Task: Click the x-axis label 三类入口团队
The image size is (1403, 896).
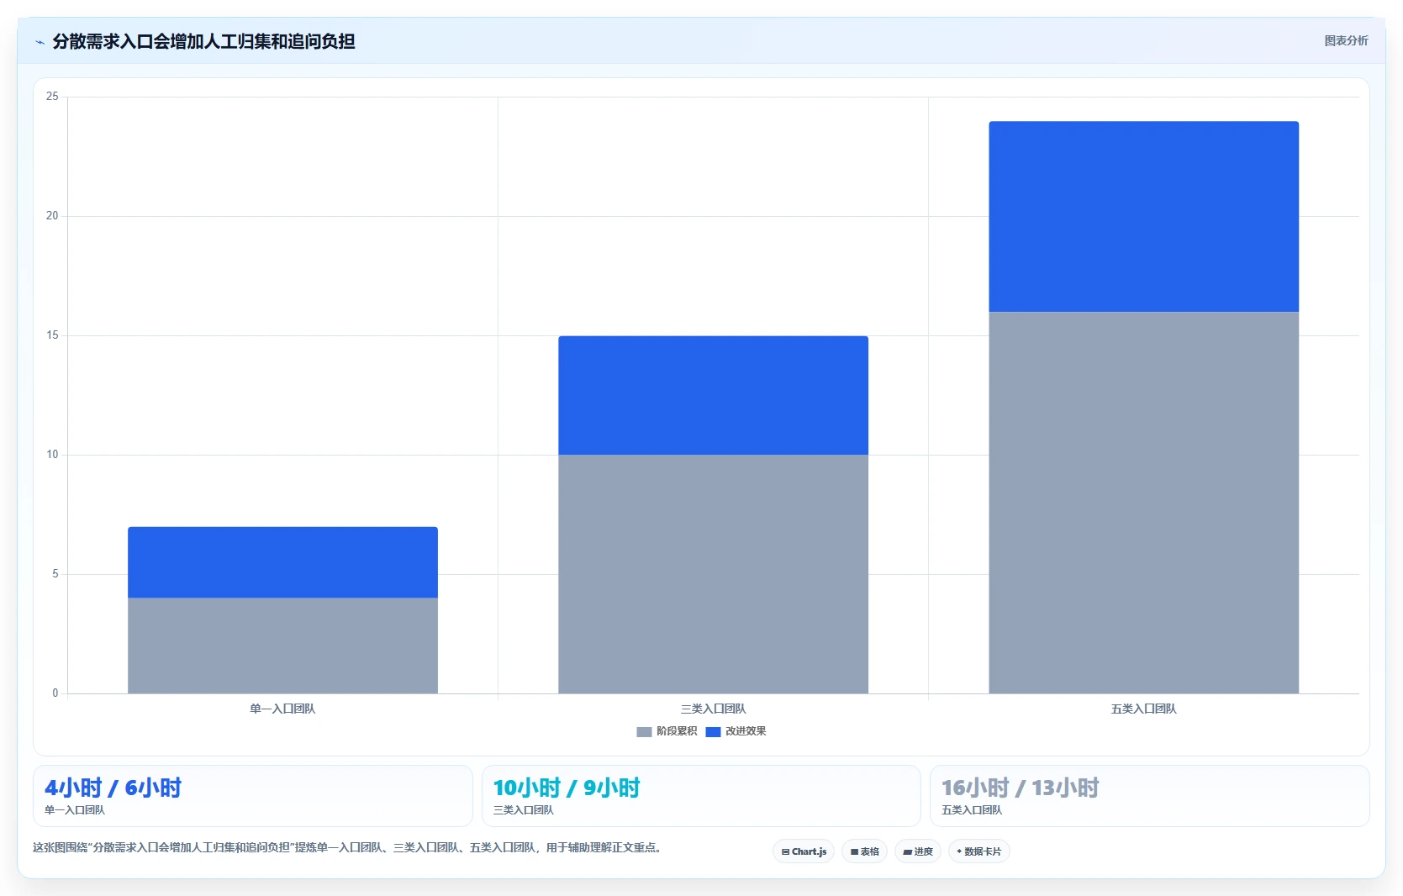Action: pyautogui.click(x=713, y=709)
